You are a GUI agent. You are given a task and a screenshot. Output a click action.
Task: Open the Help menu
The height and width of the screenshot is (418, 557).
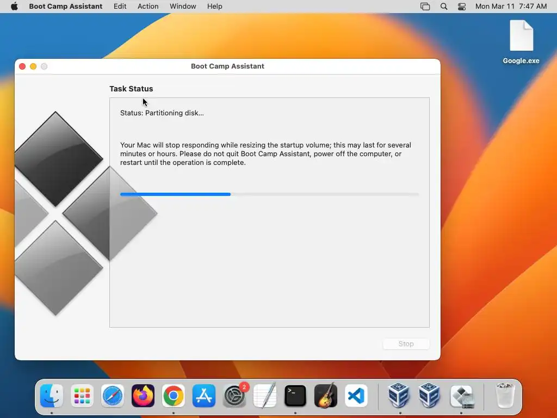pyautogui.click(x=214, y=7)
